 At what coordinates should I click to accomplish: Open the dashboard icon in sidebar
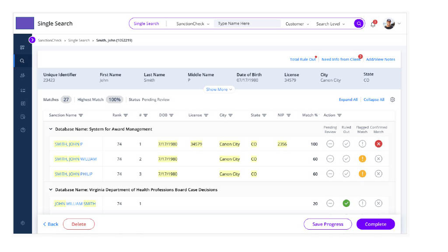coord(22,47)
